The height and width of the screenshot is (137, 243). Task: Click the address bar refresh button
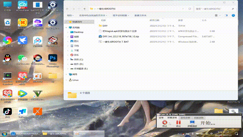[x=190, y=9]
